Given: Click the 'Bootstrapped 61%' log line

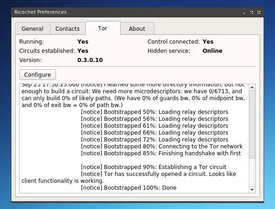Looking at the screenshot, I should [x=154, y=126].
